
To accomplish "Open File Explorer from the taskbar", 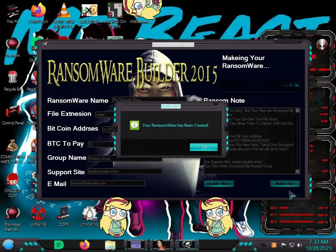I will (x=110, y=245).
